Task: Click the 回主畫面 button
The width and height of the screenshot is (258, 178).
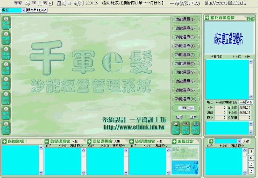Action: pyautogui.click(x=186, y=108)
